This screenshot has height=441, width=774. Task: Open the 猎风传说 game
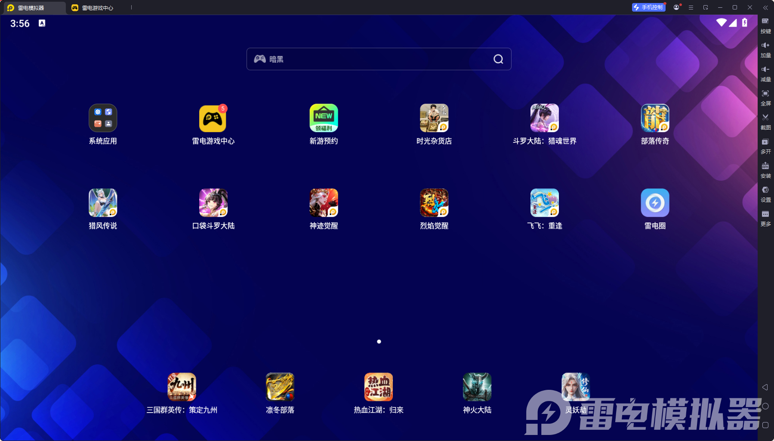pos(103,203)
